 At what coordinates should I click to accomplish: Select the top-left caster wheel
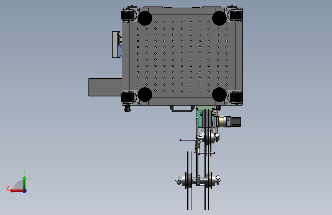(128, 15)
